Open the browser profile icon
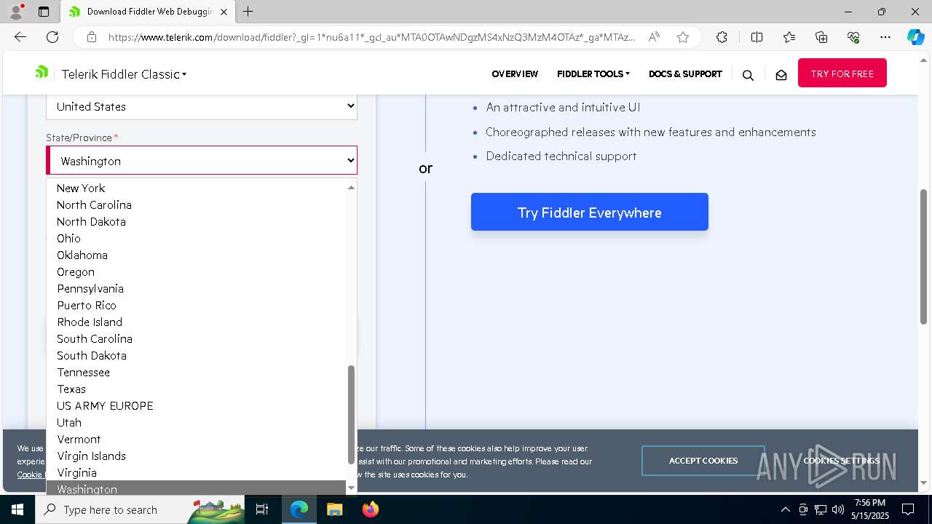This screenshot has width=932, height=524. coord(16,12)
